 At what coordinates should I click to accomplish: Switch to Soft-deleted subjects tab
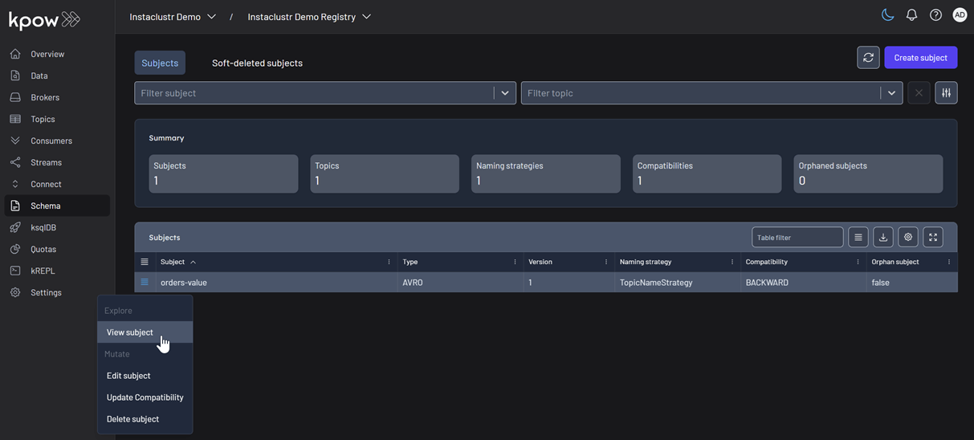257,63
